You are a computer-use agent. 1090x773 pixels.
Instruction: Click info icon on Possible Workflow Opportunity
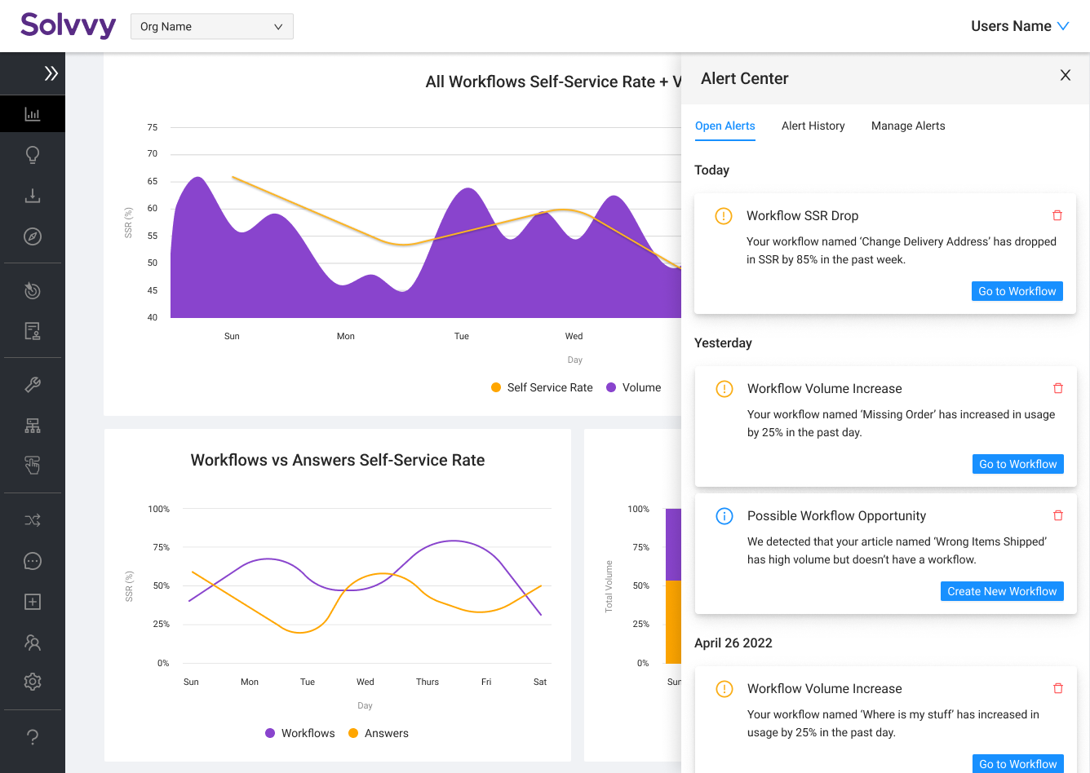click(724, 516)
